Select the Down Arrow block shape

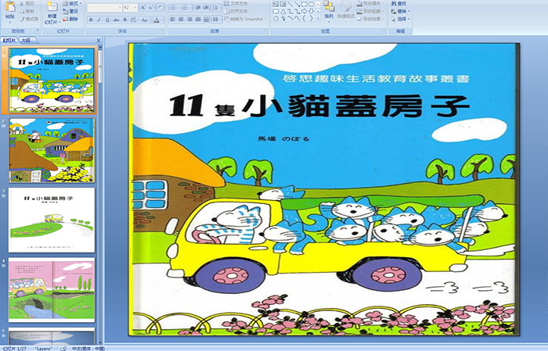312,12
